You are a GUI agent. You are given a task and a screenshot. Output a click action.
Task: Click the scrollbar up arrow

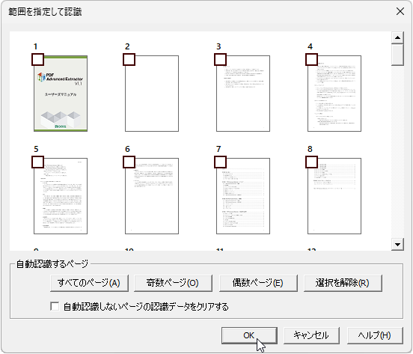pyautogui.click(x=397, y=37)
